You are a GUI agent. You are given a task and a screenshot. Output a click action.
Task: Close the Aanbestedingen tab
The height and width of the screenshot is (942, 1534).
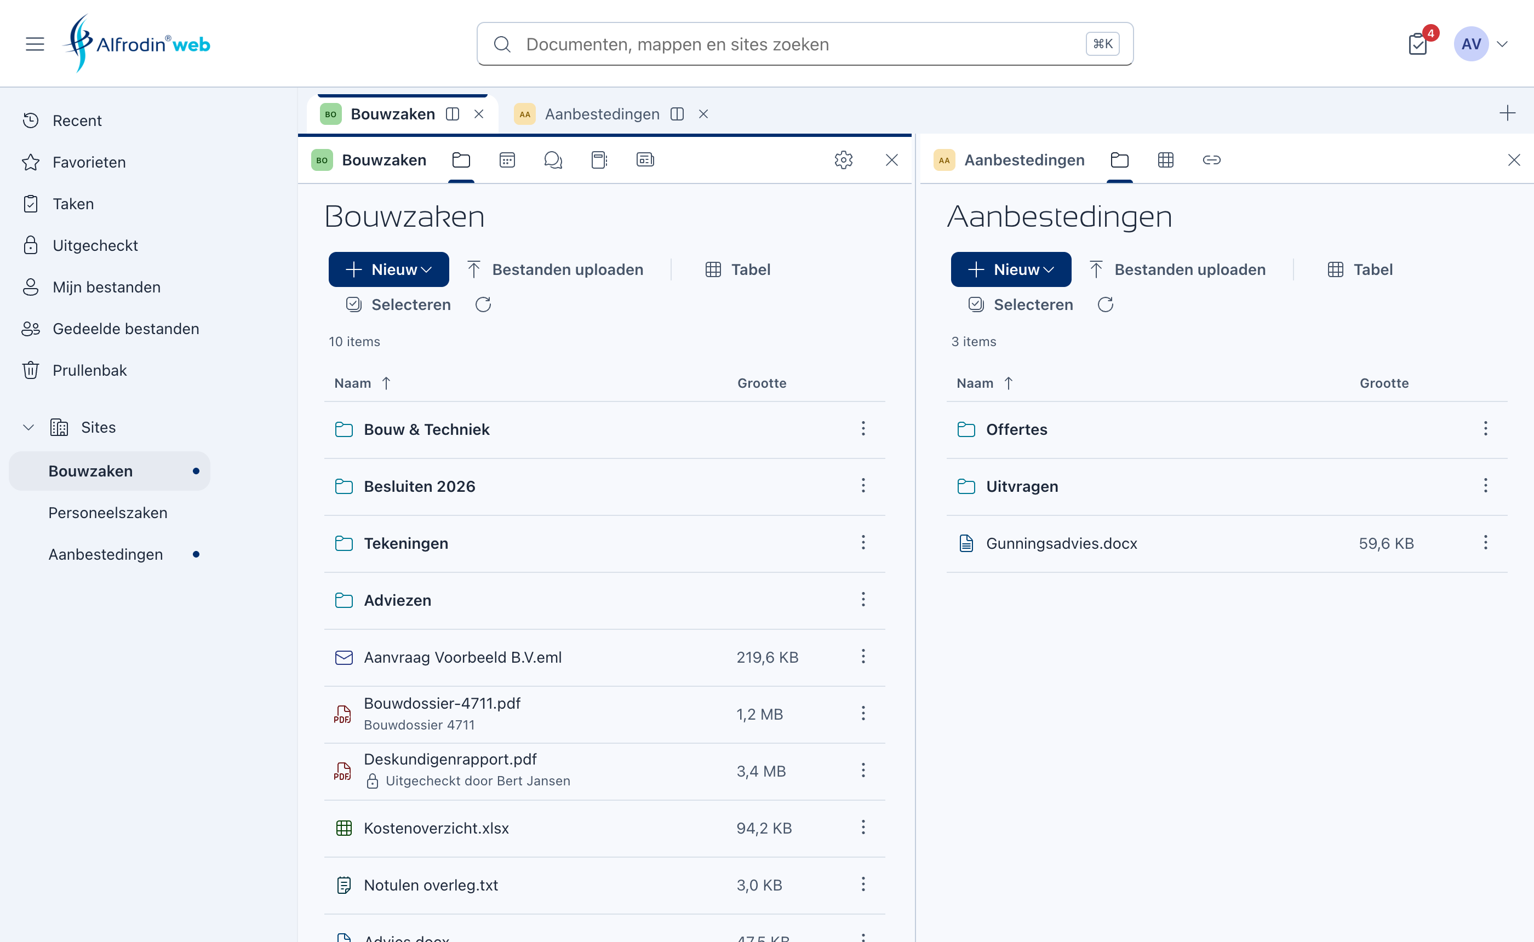[x=703, y=114]
